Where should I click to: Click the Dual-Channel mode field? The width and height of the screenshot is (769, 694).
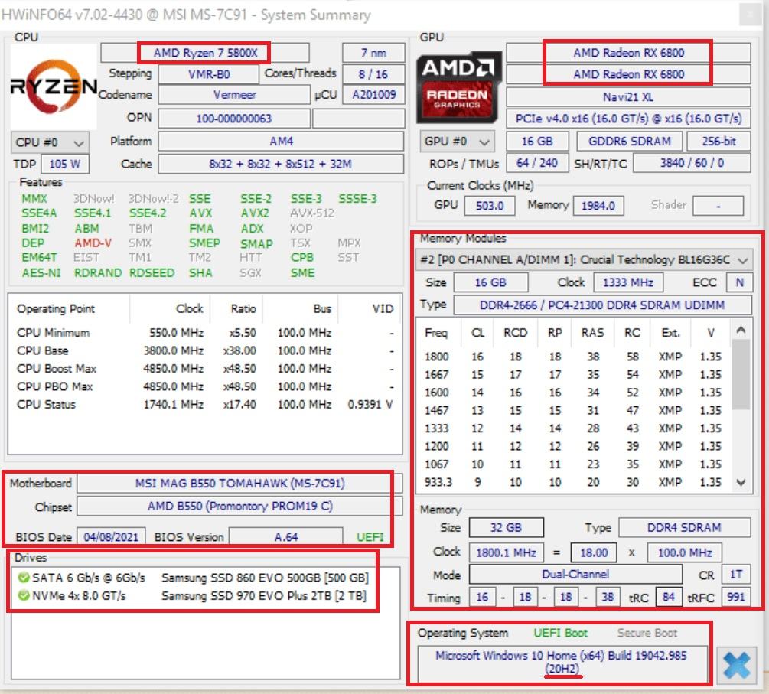(575, 574)
